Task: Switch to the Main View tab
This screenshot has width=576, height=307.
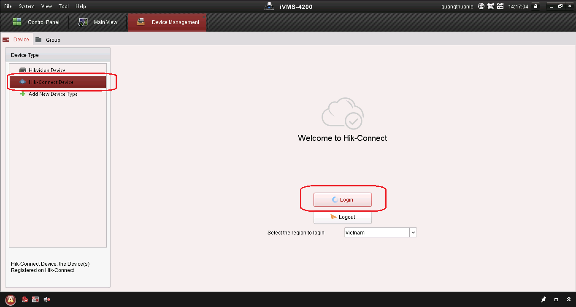Action: pos(98,22)
